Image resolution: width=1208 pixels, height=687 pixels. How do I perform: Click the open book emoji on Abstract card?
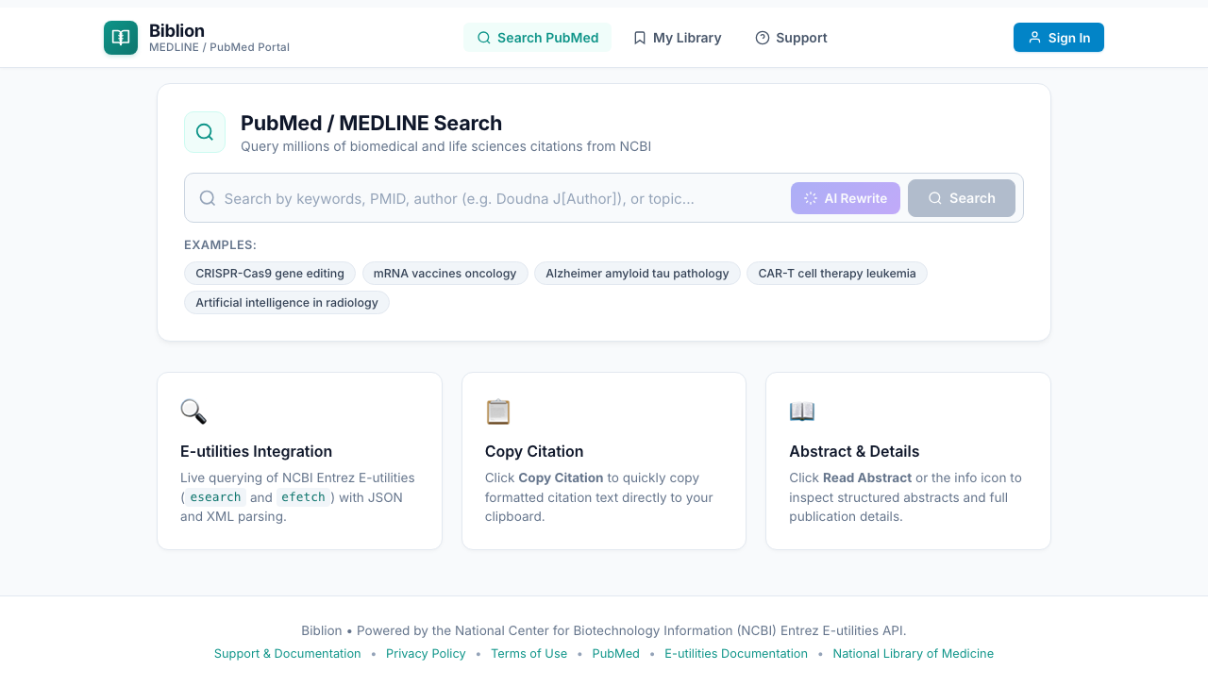tap(802, 411)
